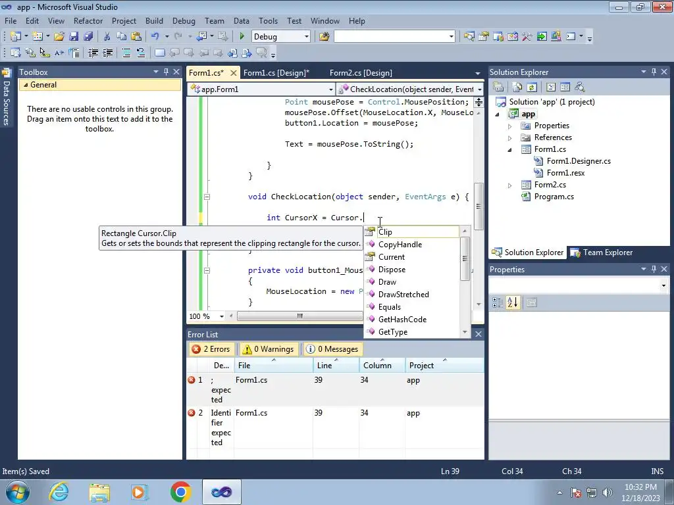Viewport: 674px width, 505px height.
Task: Click the Find in Files icon
Action: [324, 37]
